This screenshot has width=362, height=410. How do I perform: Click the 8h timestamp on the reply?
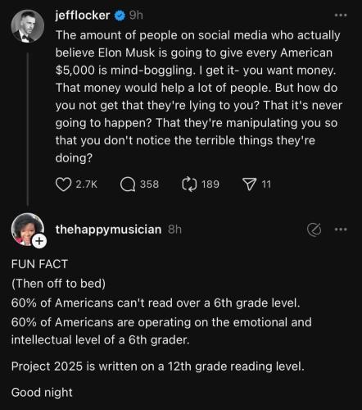[174, 230]
